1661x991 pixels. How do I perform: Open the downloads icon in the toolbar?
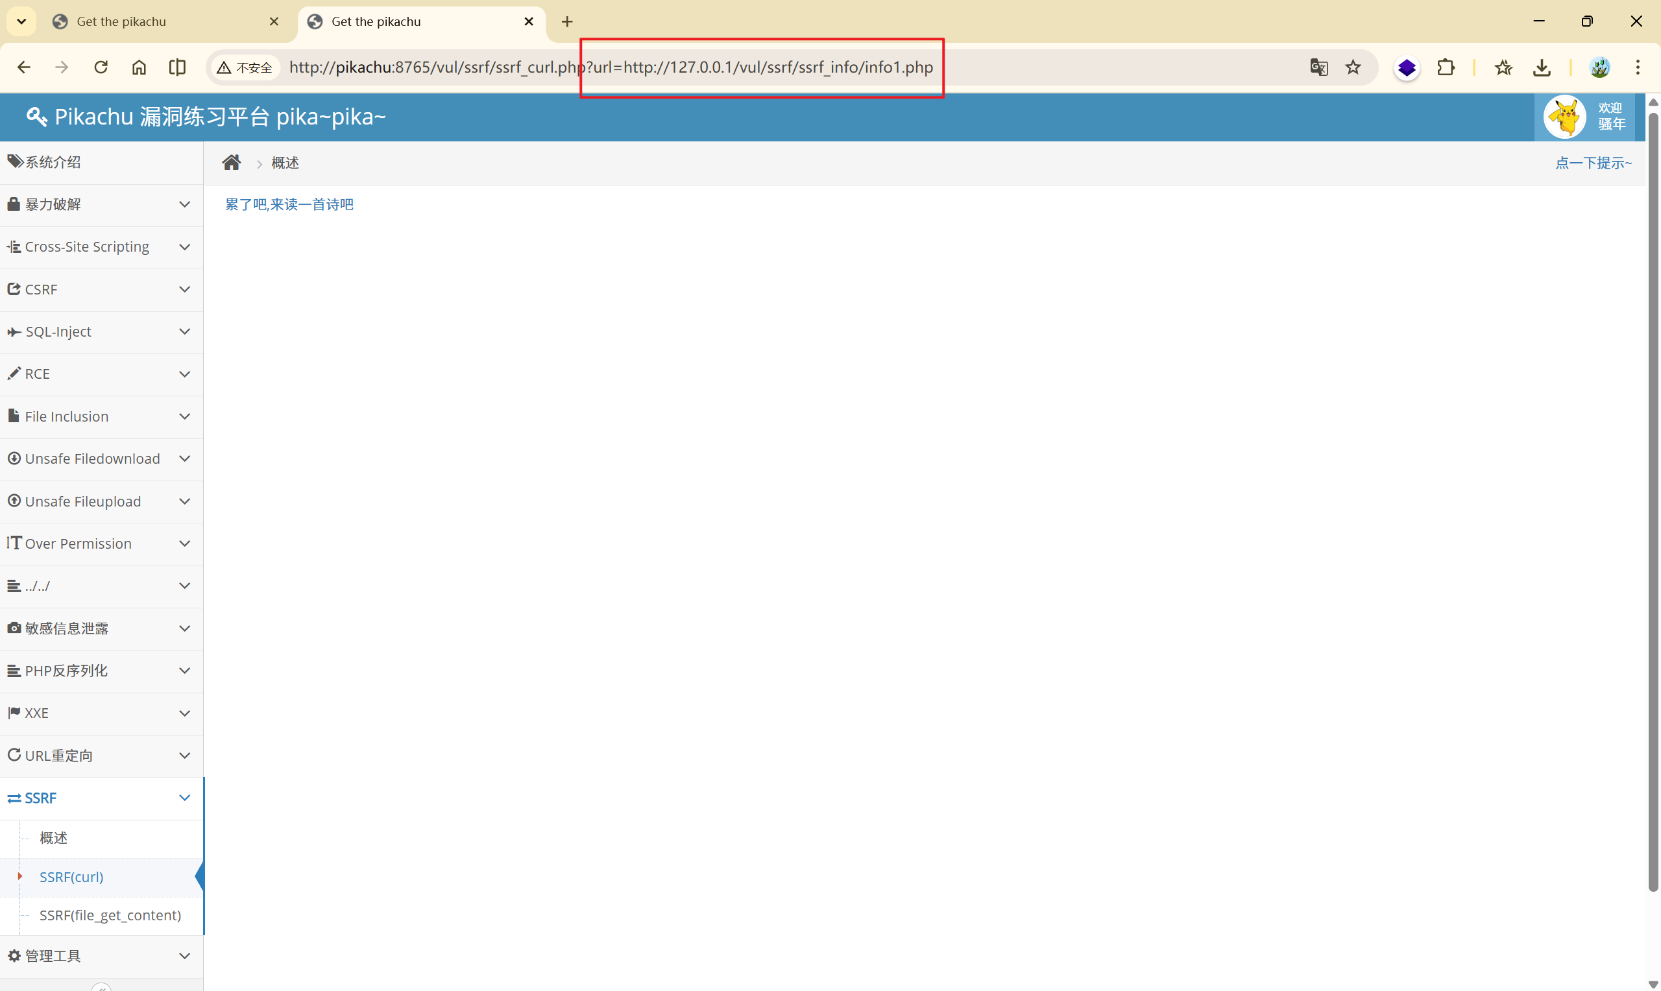[x=1542, y=67]
